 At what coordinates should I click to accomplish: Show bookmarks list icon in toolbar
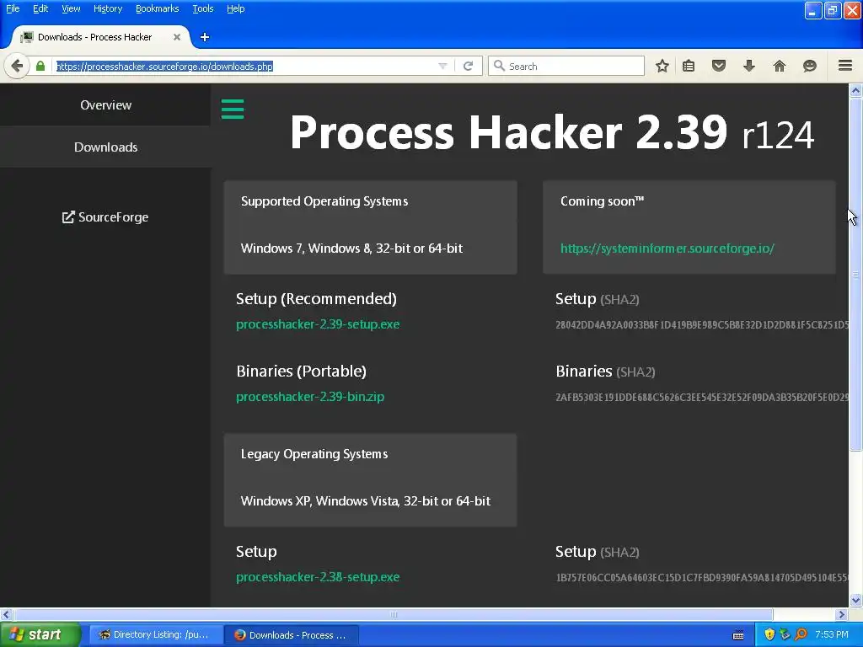coord(689,66)
